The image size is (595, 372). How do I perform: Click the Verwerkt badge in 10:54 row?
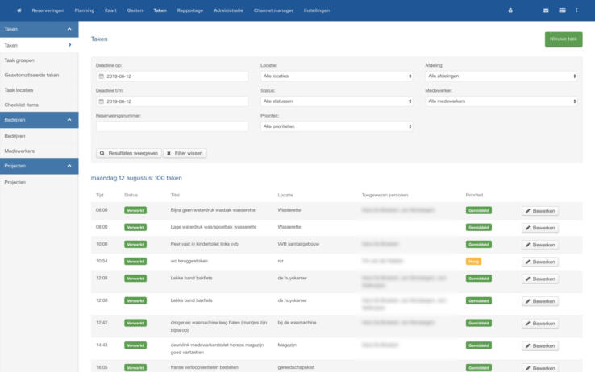click(x=135, y=262)
